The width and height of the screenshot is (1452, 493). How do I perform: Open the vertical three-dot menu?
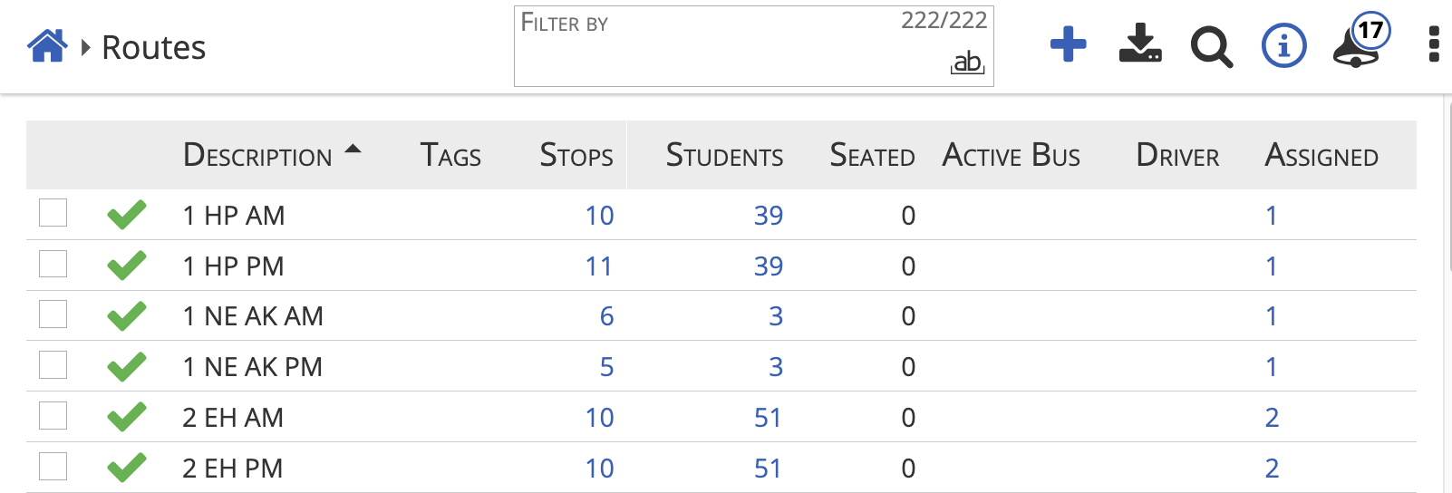click(x=1433, y=44)
